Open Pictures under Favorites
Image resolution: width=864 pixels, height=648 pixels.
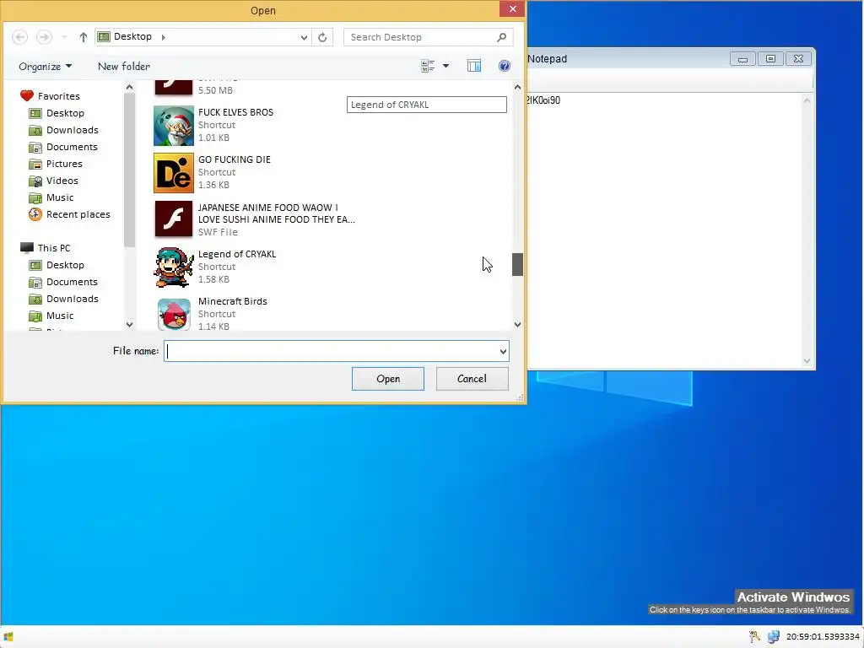[56, 164]
